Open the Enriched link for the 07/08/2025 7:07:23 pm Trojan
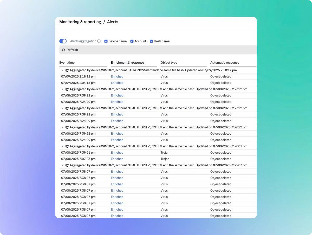Viewport: 312px width, 235px height. [117, 159]
